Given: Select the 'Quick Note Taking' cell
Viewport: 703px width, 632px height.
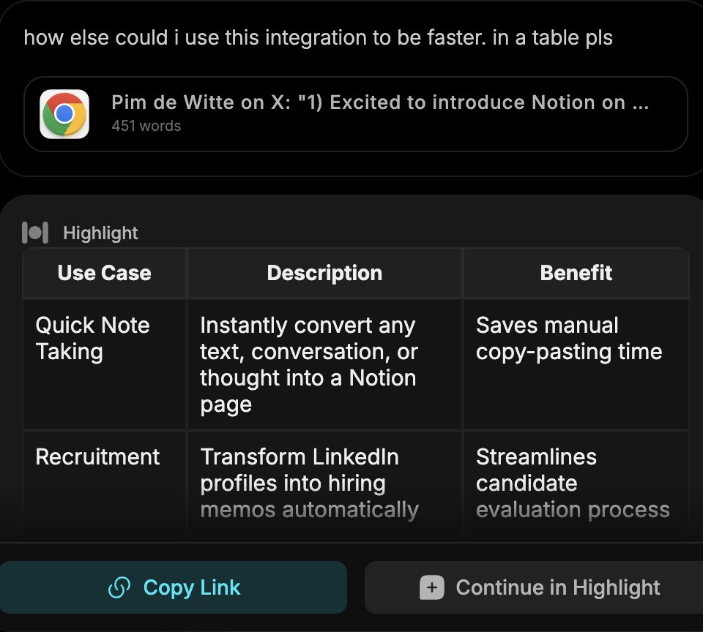Looking at the screenshot, I should coord(104,364).
